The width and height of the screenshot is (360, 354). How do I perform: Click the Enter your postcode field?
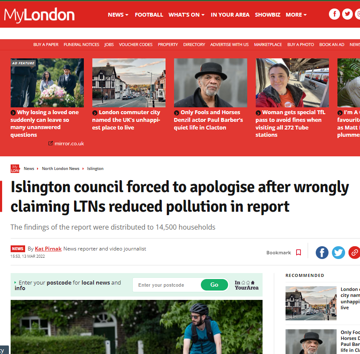point(167,285)
